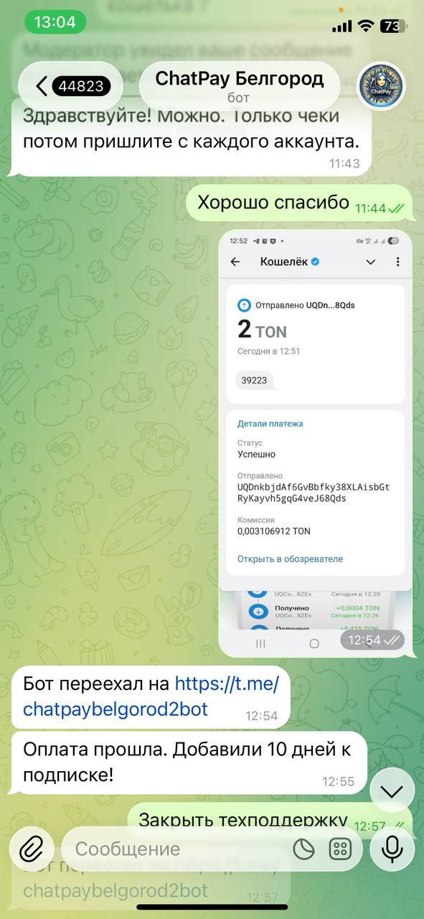Viewport: 424px width, 919px height.
Task: Tap the back arrow in the Кошелёк screenshot
Action: 235,262
